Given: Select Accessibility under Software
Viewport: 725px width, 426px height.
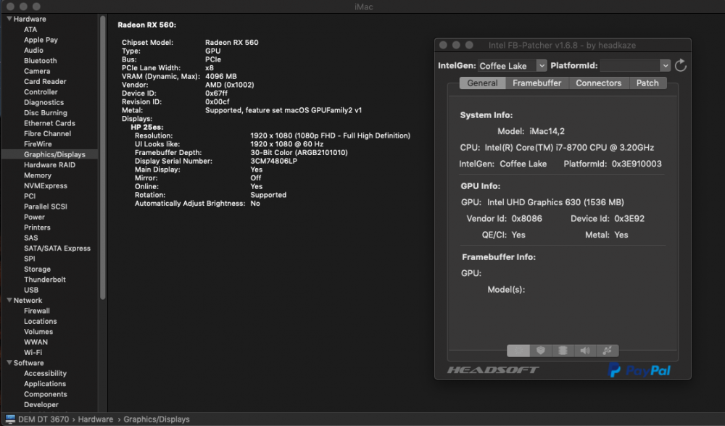Looking at the screenshot, I should pyautogui.click(x=45, y=373).
